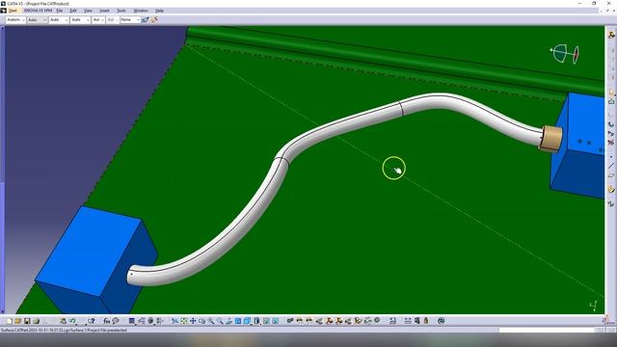Expand the fifth short Auto dropdown
617x347 pixels.
98,19
